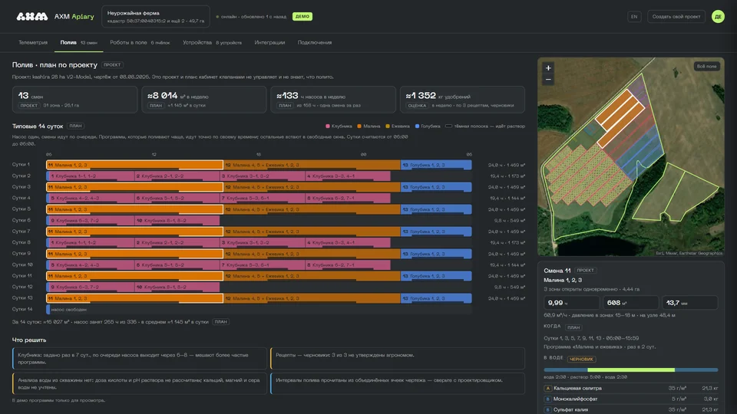Click the ≈1 352 кг удобрений card
Screen dimensions: 737x414
click(x=462, y=100)
